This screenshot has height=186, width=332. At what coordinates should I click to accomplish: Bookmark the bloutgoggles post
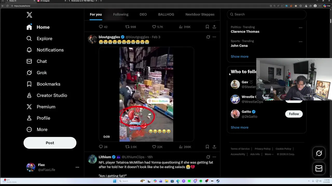[207, 147]
